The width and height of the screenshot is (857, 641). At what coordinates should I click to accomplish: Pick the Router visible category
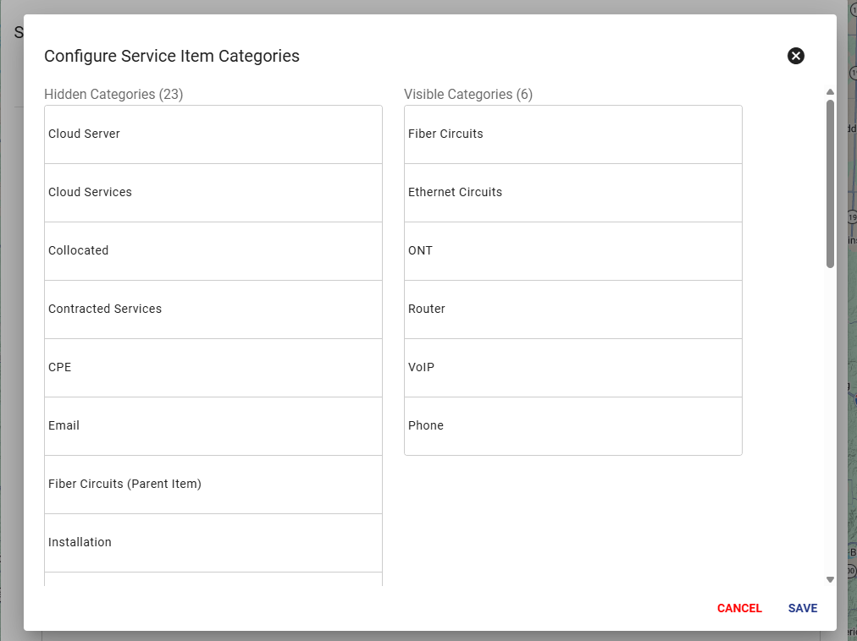pos(572,310)
